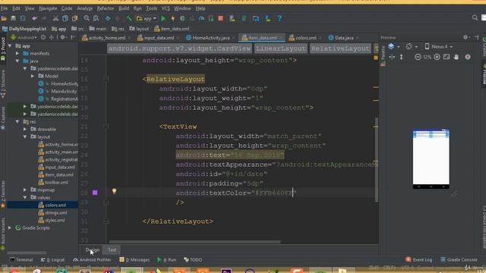The height and width of the screenshot is (273, 486).
Task: Click the Android Profiler tool button
Action: (92, 259)
